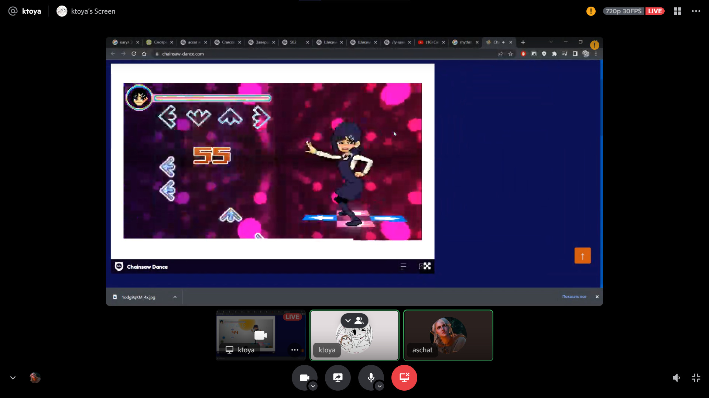Open the grid layout view icon

(x=677, y=11)
